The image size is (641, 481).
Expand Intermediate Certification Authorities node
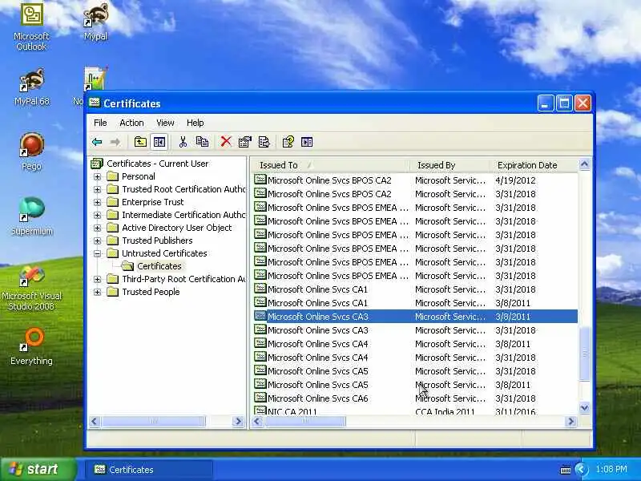coord(97,215)
